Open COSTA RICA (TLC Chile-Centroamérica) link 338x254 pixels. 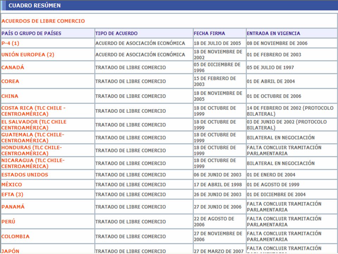[33, 111]
